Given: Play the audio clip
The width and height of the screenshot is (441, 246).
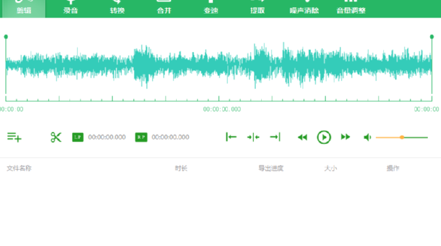Looking at the screenshot, I should [323, 137].
